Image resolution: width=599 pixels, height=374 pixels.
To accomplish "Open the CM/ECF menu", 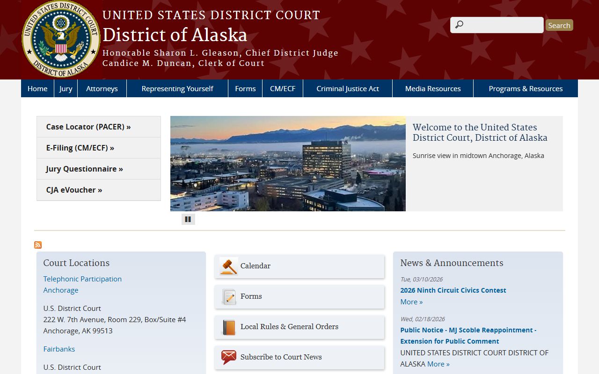I will pyautogui.click(x=283, y=88).
